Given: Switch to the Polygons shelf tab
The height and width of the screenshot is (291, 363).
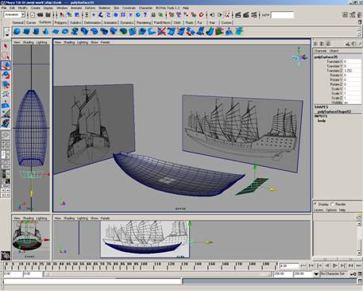Looking at the screenshot, I should [60, 23].
